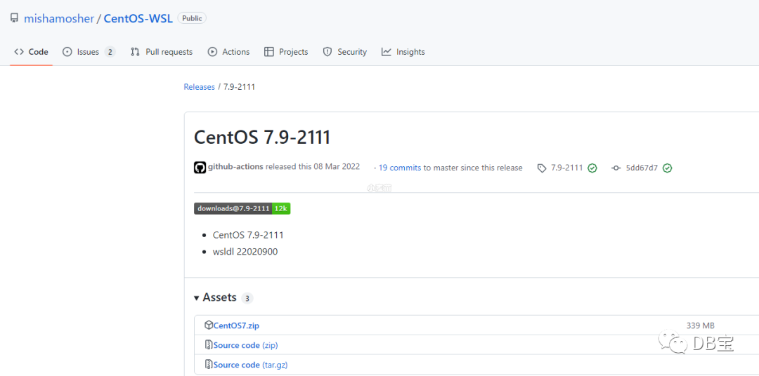Click the commit icon beside 5dd67d7
The image size is (759, 376).
coord(616,168)
